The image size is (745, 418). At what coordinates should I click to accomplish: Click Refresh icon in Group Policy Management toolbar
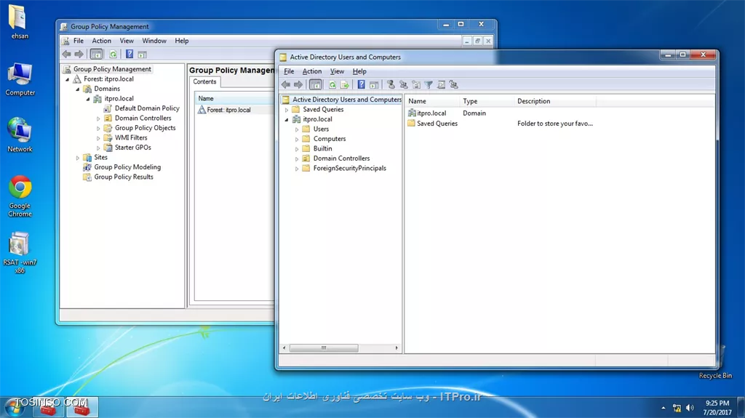point(113,54)
